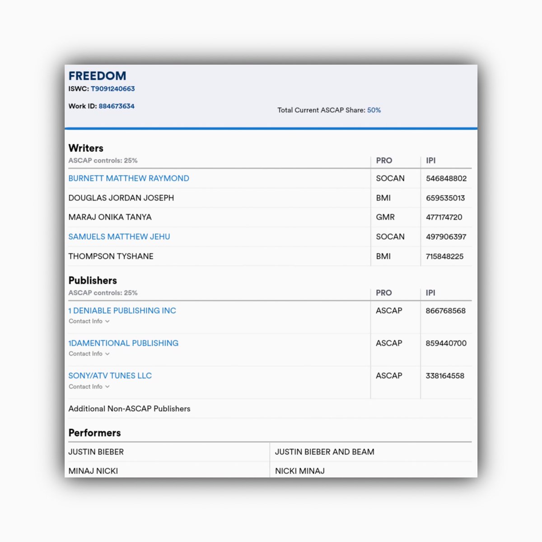542x542 pixels.
Task: Click the Performers section heading
Action: (x=94, y=433)
